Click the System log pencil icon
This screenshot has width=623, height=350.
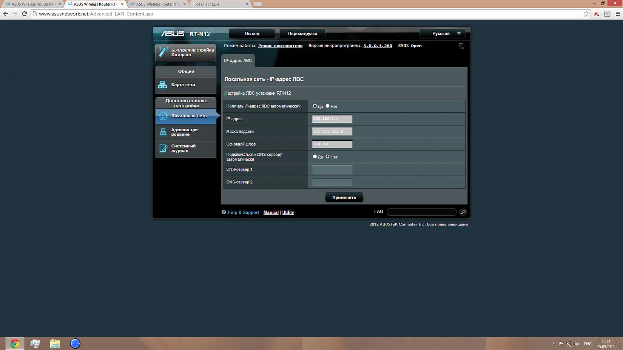tap(163, 148)
